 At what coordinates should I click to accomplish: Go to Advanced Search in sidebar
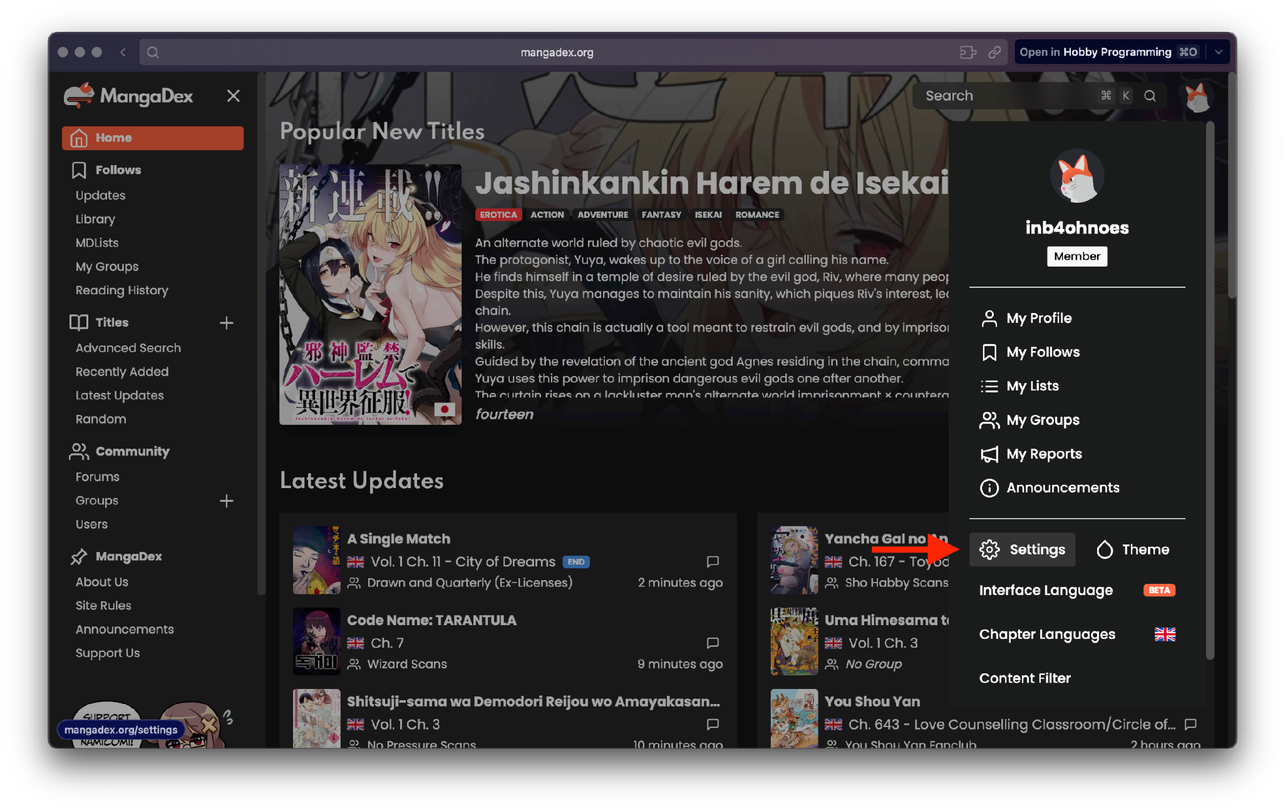[128, 348]
